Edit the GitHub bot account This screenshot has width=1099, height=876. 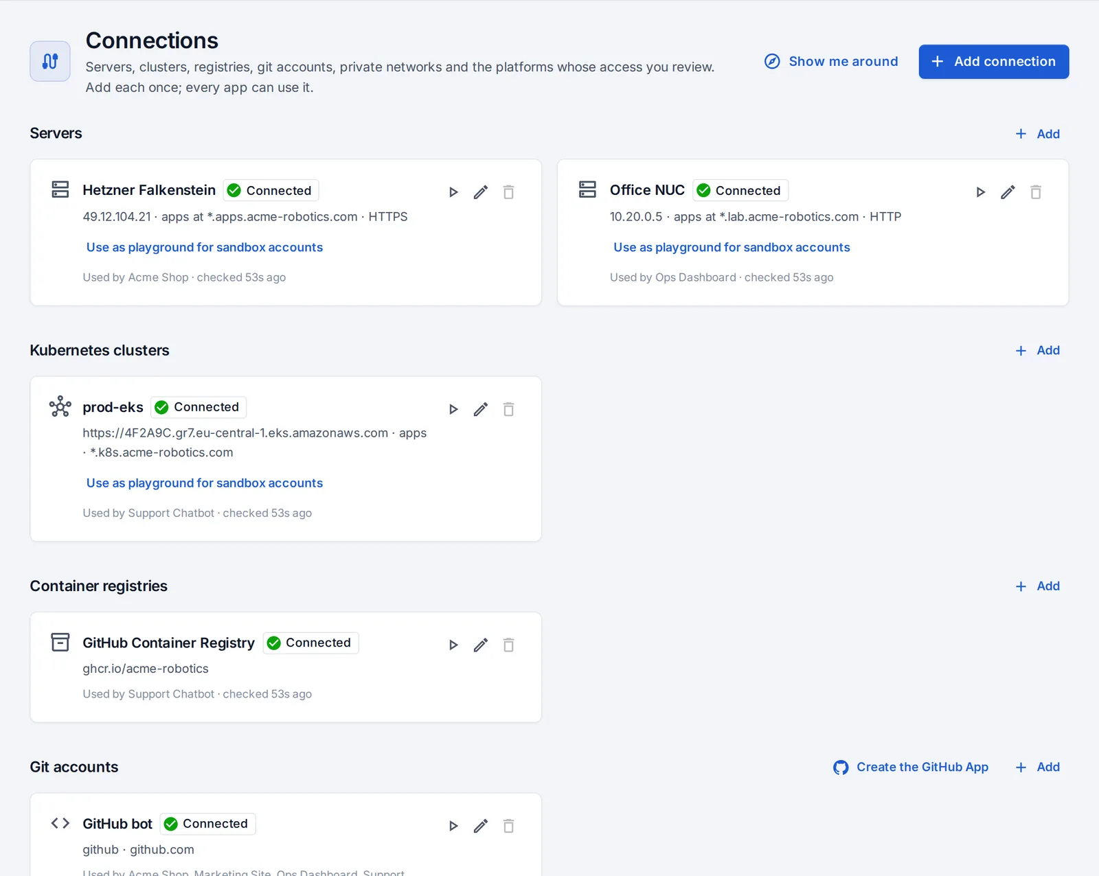click(x=481, y=826)
